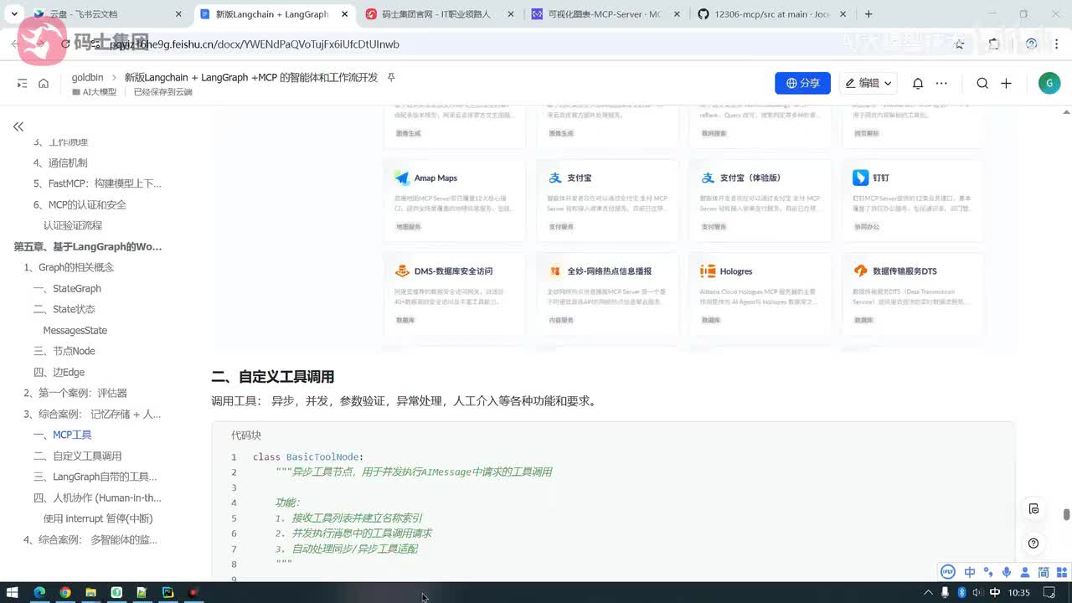The height and width of the screenshot is (603, 1072).
Task: Click the 分享 share button
Action: pos(802,83)
